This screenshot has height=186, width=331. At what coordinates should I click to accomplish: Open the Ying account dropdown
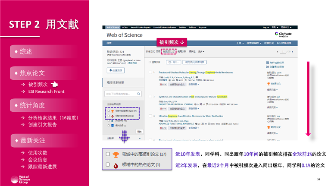click(x=265, y=28)
